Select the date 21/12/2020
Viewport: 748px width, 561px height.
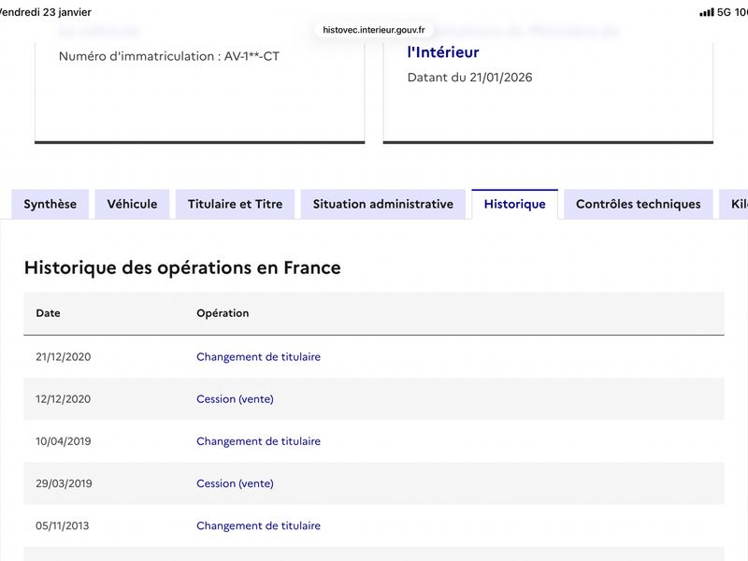[x=63, y=357]
